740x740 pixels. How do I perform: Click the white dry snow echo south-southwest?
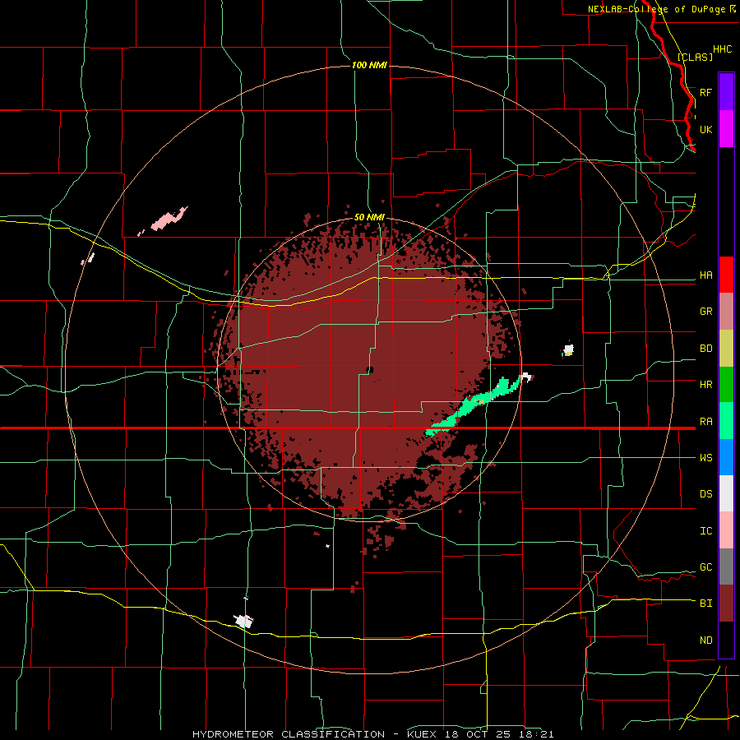pos(243,621)
